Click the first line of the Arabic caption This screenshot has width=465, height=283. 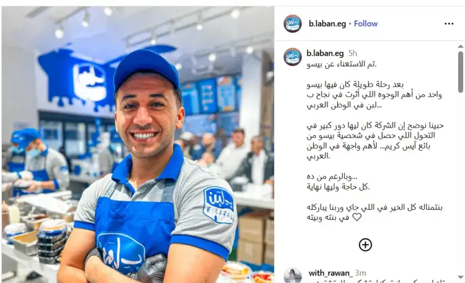pyautogui.click(x=342, y=64)
